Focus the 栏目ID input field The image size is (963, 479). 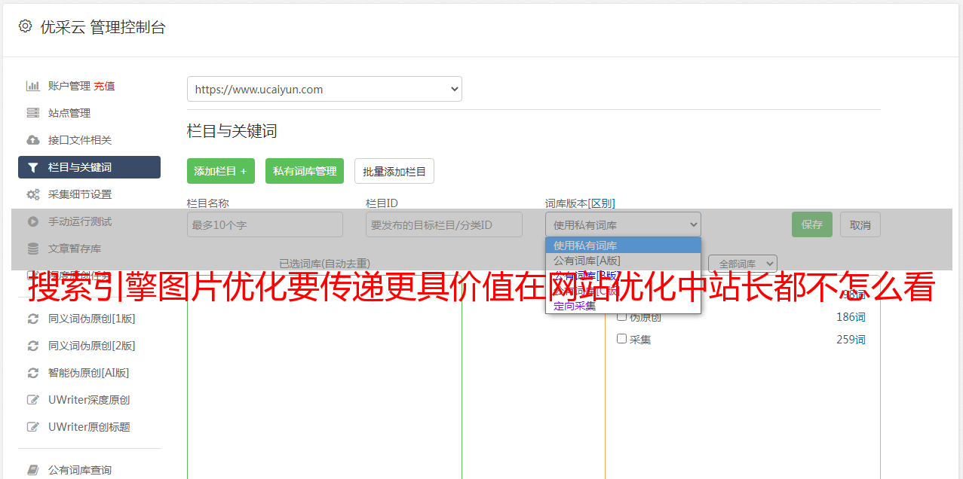coord(444,224)
